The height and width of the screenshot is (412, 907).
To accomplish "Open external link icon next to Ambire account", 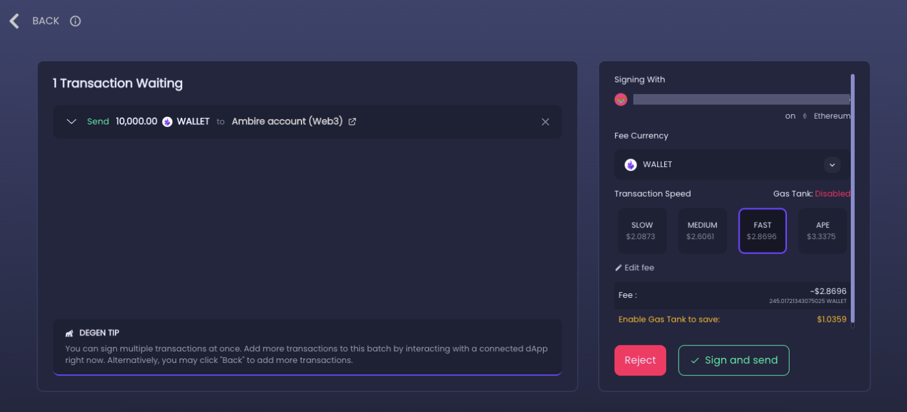I will point(352,121).
